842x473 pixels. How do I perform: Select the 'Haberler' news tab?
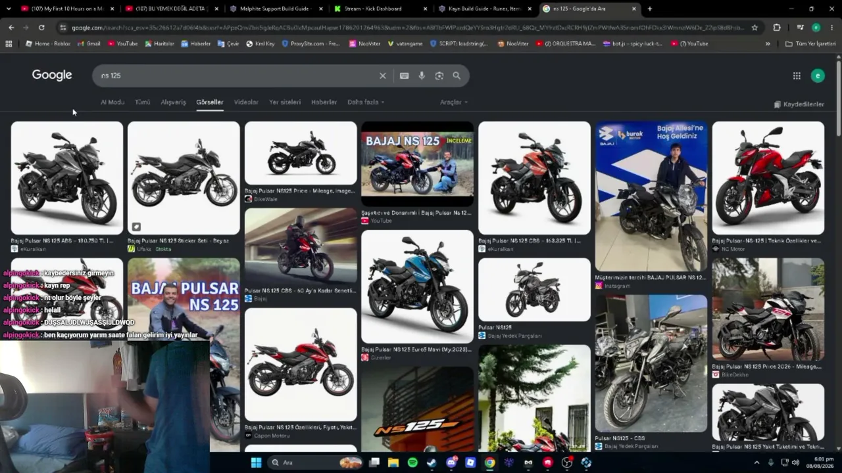[324, 102]
